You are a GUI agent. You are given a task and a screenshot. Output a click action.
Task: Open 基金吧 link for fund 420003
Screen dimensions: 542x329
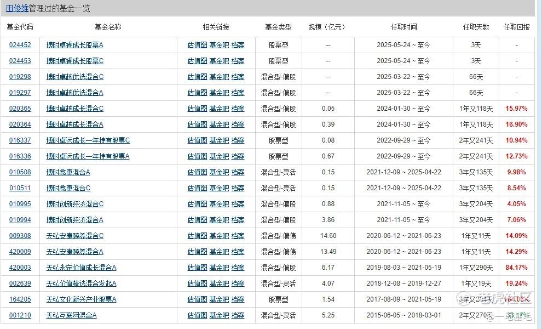219,268
